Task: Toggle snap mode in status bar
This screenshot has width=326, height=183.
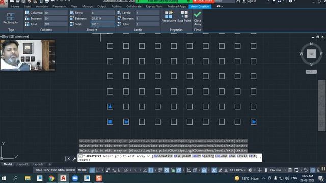Action: coord(98,170)
